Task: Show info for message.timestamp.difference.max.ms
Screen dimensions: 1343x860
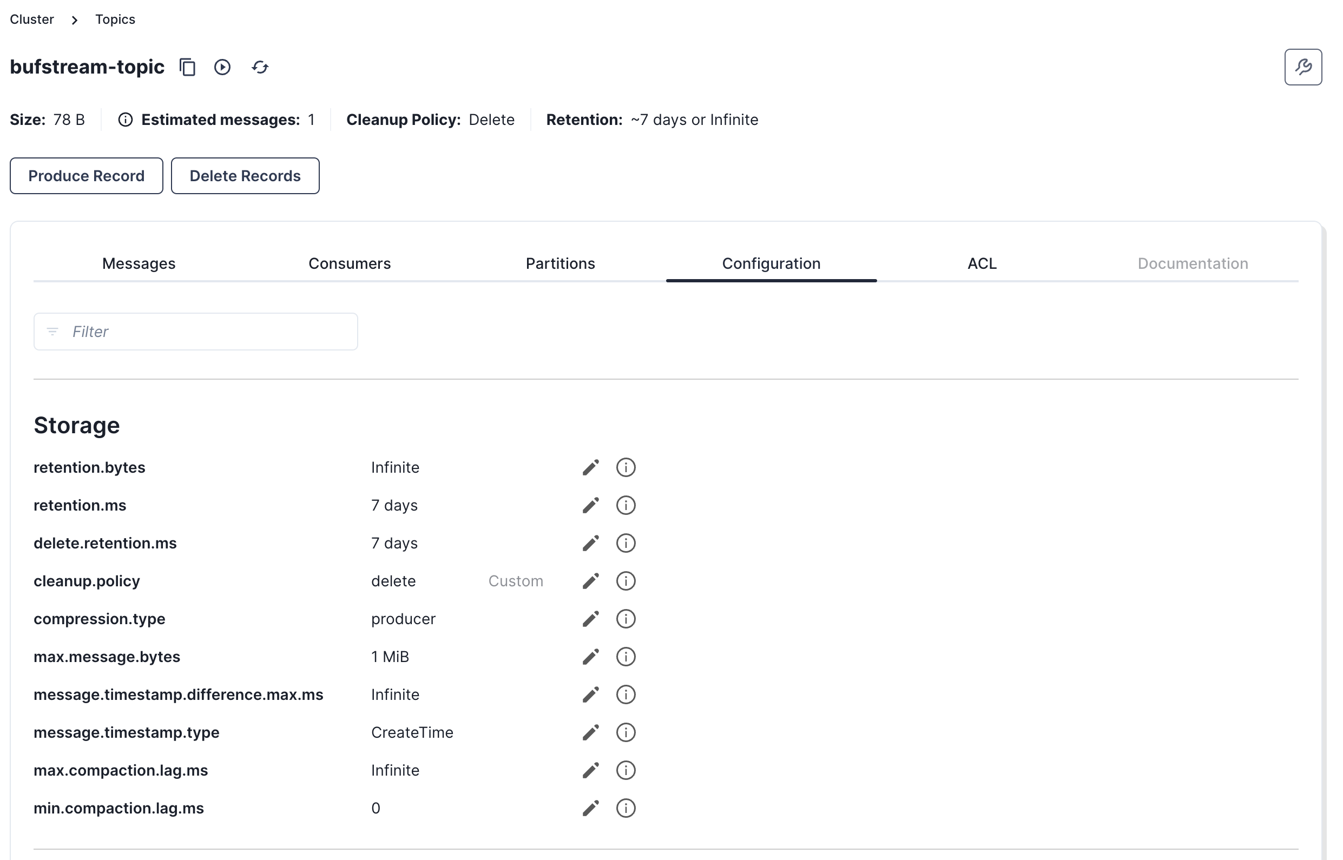Action: [626, 694]
